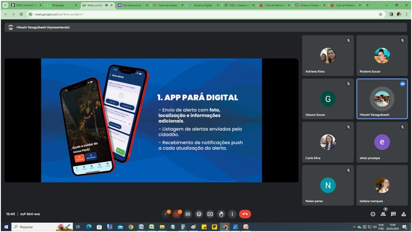View site information icon in address bar
Screen dimensions: 412x232
pos(30,14)
